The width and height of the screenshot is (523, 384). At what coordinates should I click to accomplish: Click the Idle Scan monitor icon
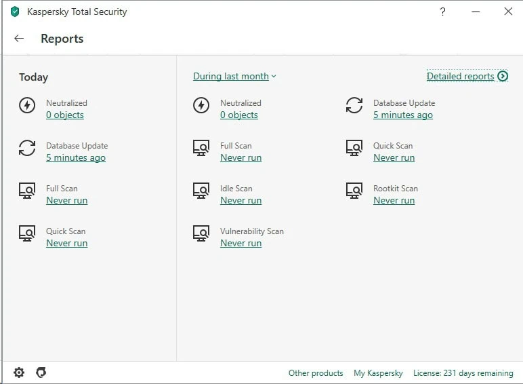point(201,191)
